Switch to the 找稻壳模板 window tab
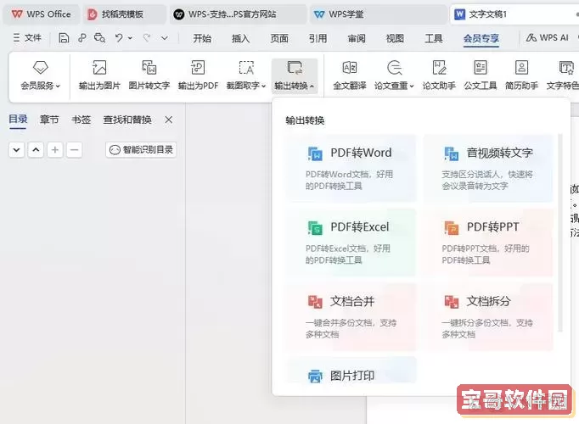Image resolution: width=579 pixels, height=424 pixels. point(125,14)
